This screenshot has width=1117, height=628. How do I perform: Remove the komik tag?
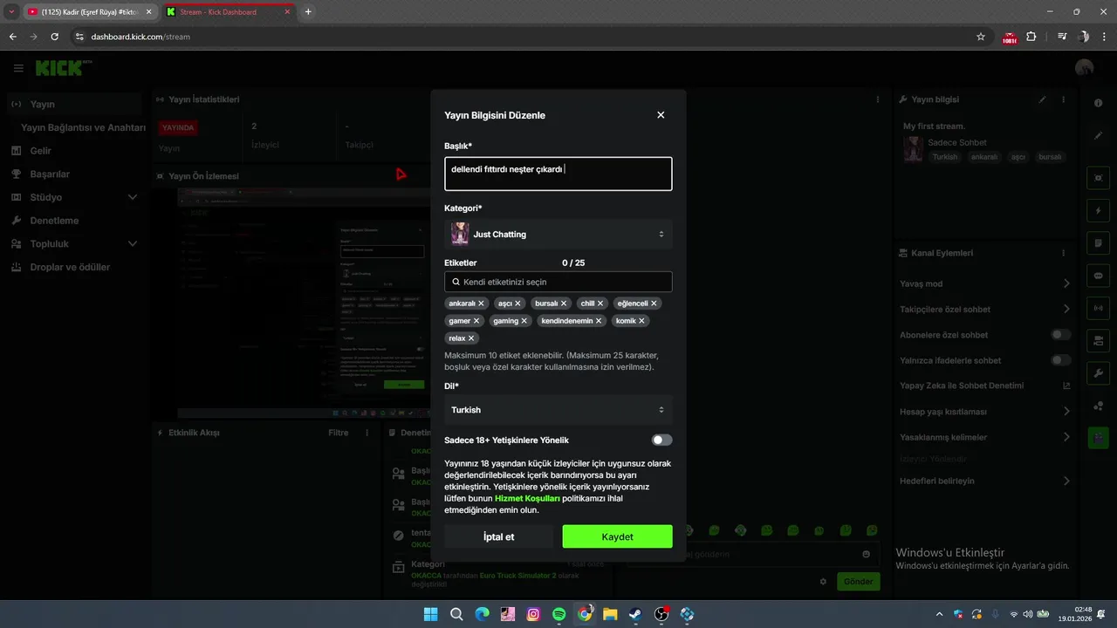[641, 321]
